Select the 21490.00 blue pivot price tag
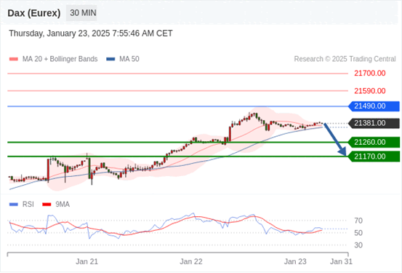 pyautogui.click(x=374, y=106)
